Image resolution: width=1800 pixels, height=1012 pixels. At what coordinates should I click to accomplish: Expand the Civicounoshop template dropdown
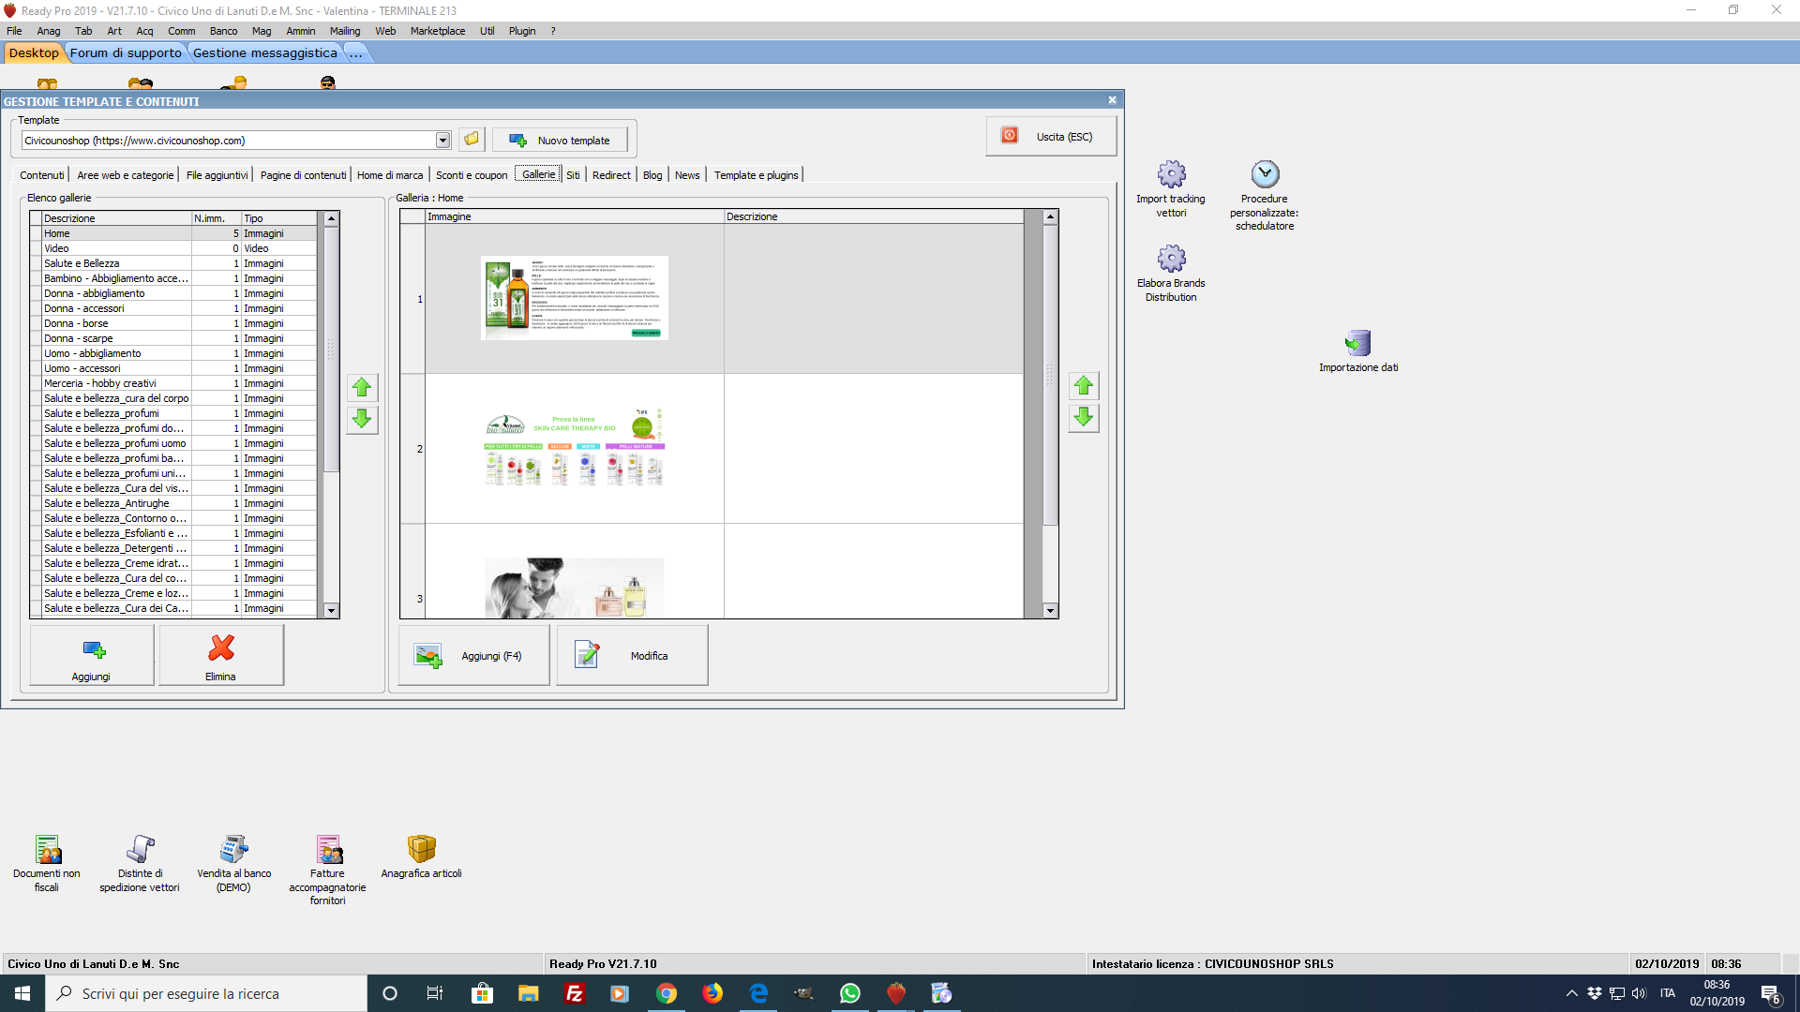[442, 141]
